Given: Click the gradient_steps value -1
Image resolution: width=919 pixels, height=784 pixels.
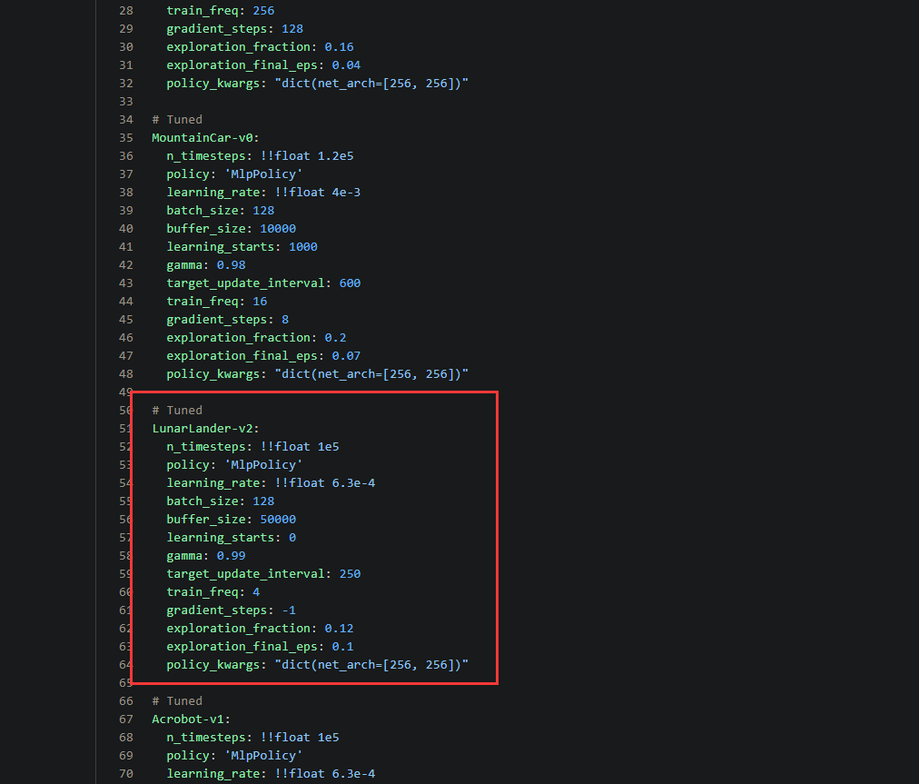Looking at the screenshot, I should (x=289, y=610).
